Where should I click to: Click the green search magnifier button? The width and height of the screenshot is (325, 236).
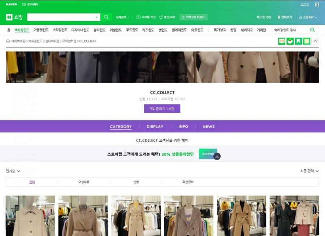pyautogui.click(x=106, y=17)
